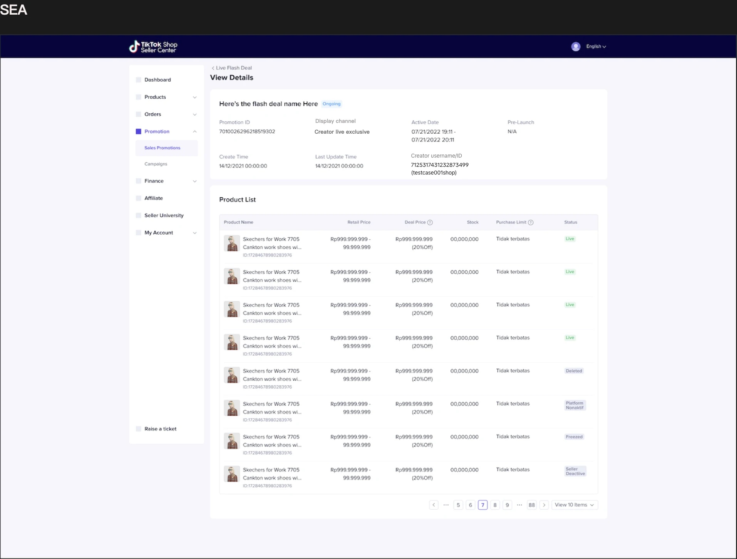Go to page 8
Image resolution: width=737 pixels, height=559 pixels.
495,505
